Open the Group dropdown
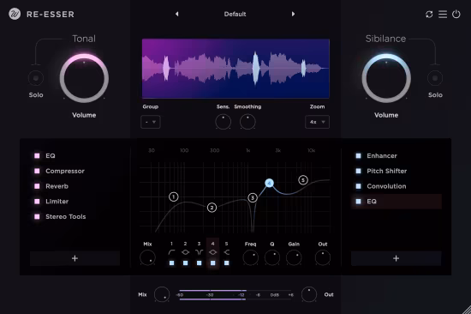 coord(151,122)
